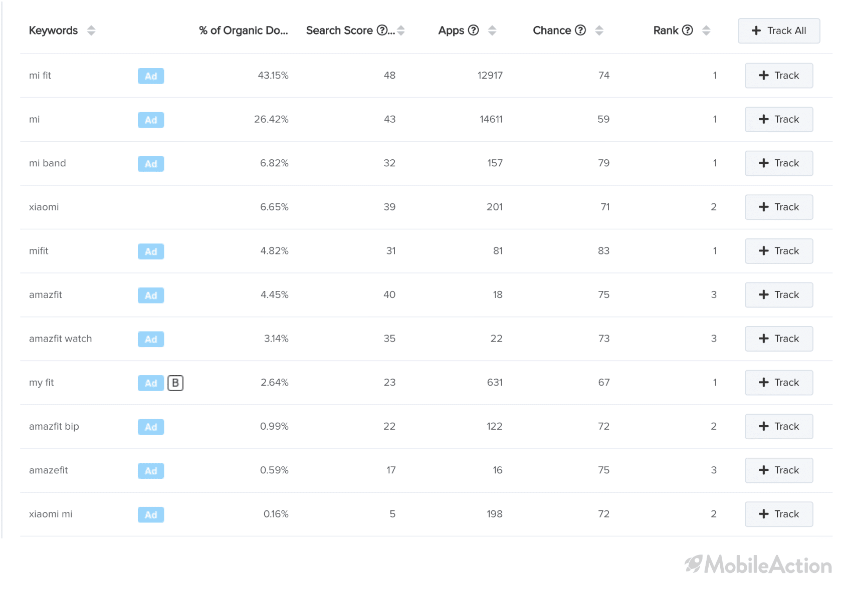Click the 3.14% value for amazfit watch
Image resolution: width=842 pixels, height=597 pixels.
click(x=277, y=339)
